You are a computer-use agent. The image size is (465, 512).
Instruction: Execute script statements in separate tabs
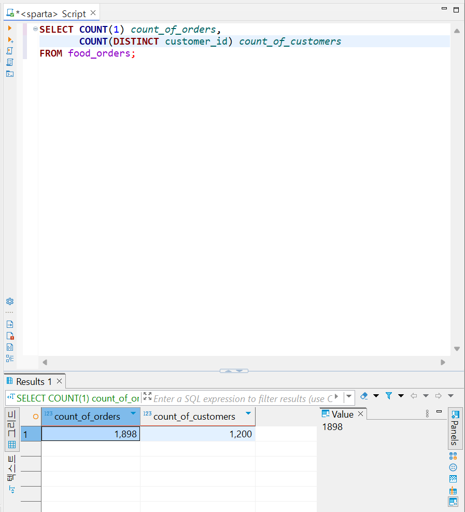point(10,62)
